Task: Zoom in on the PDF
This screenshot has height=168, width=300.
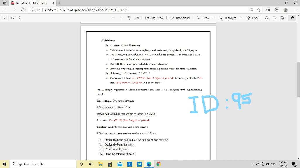Action: [121, 18]
